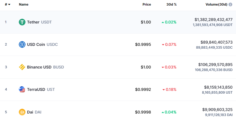Click the TerraUSD $0.9992 price
The width and height of the screenshot is (236, 123).
tap(143, 89)
